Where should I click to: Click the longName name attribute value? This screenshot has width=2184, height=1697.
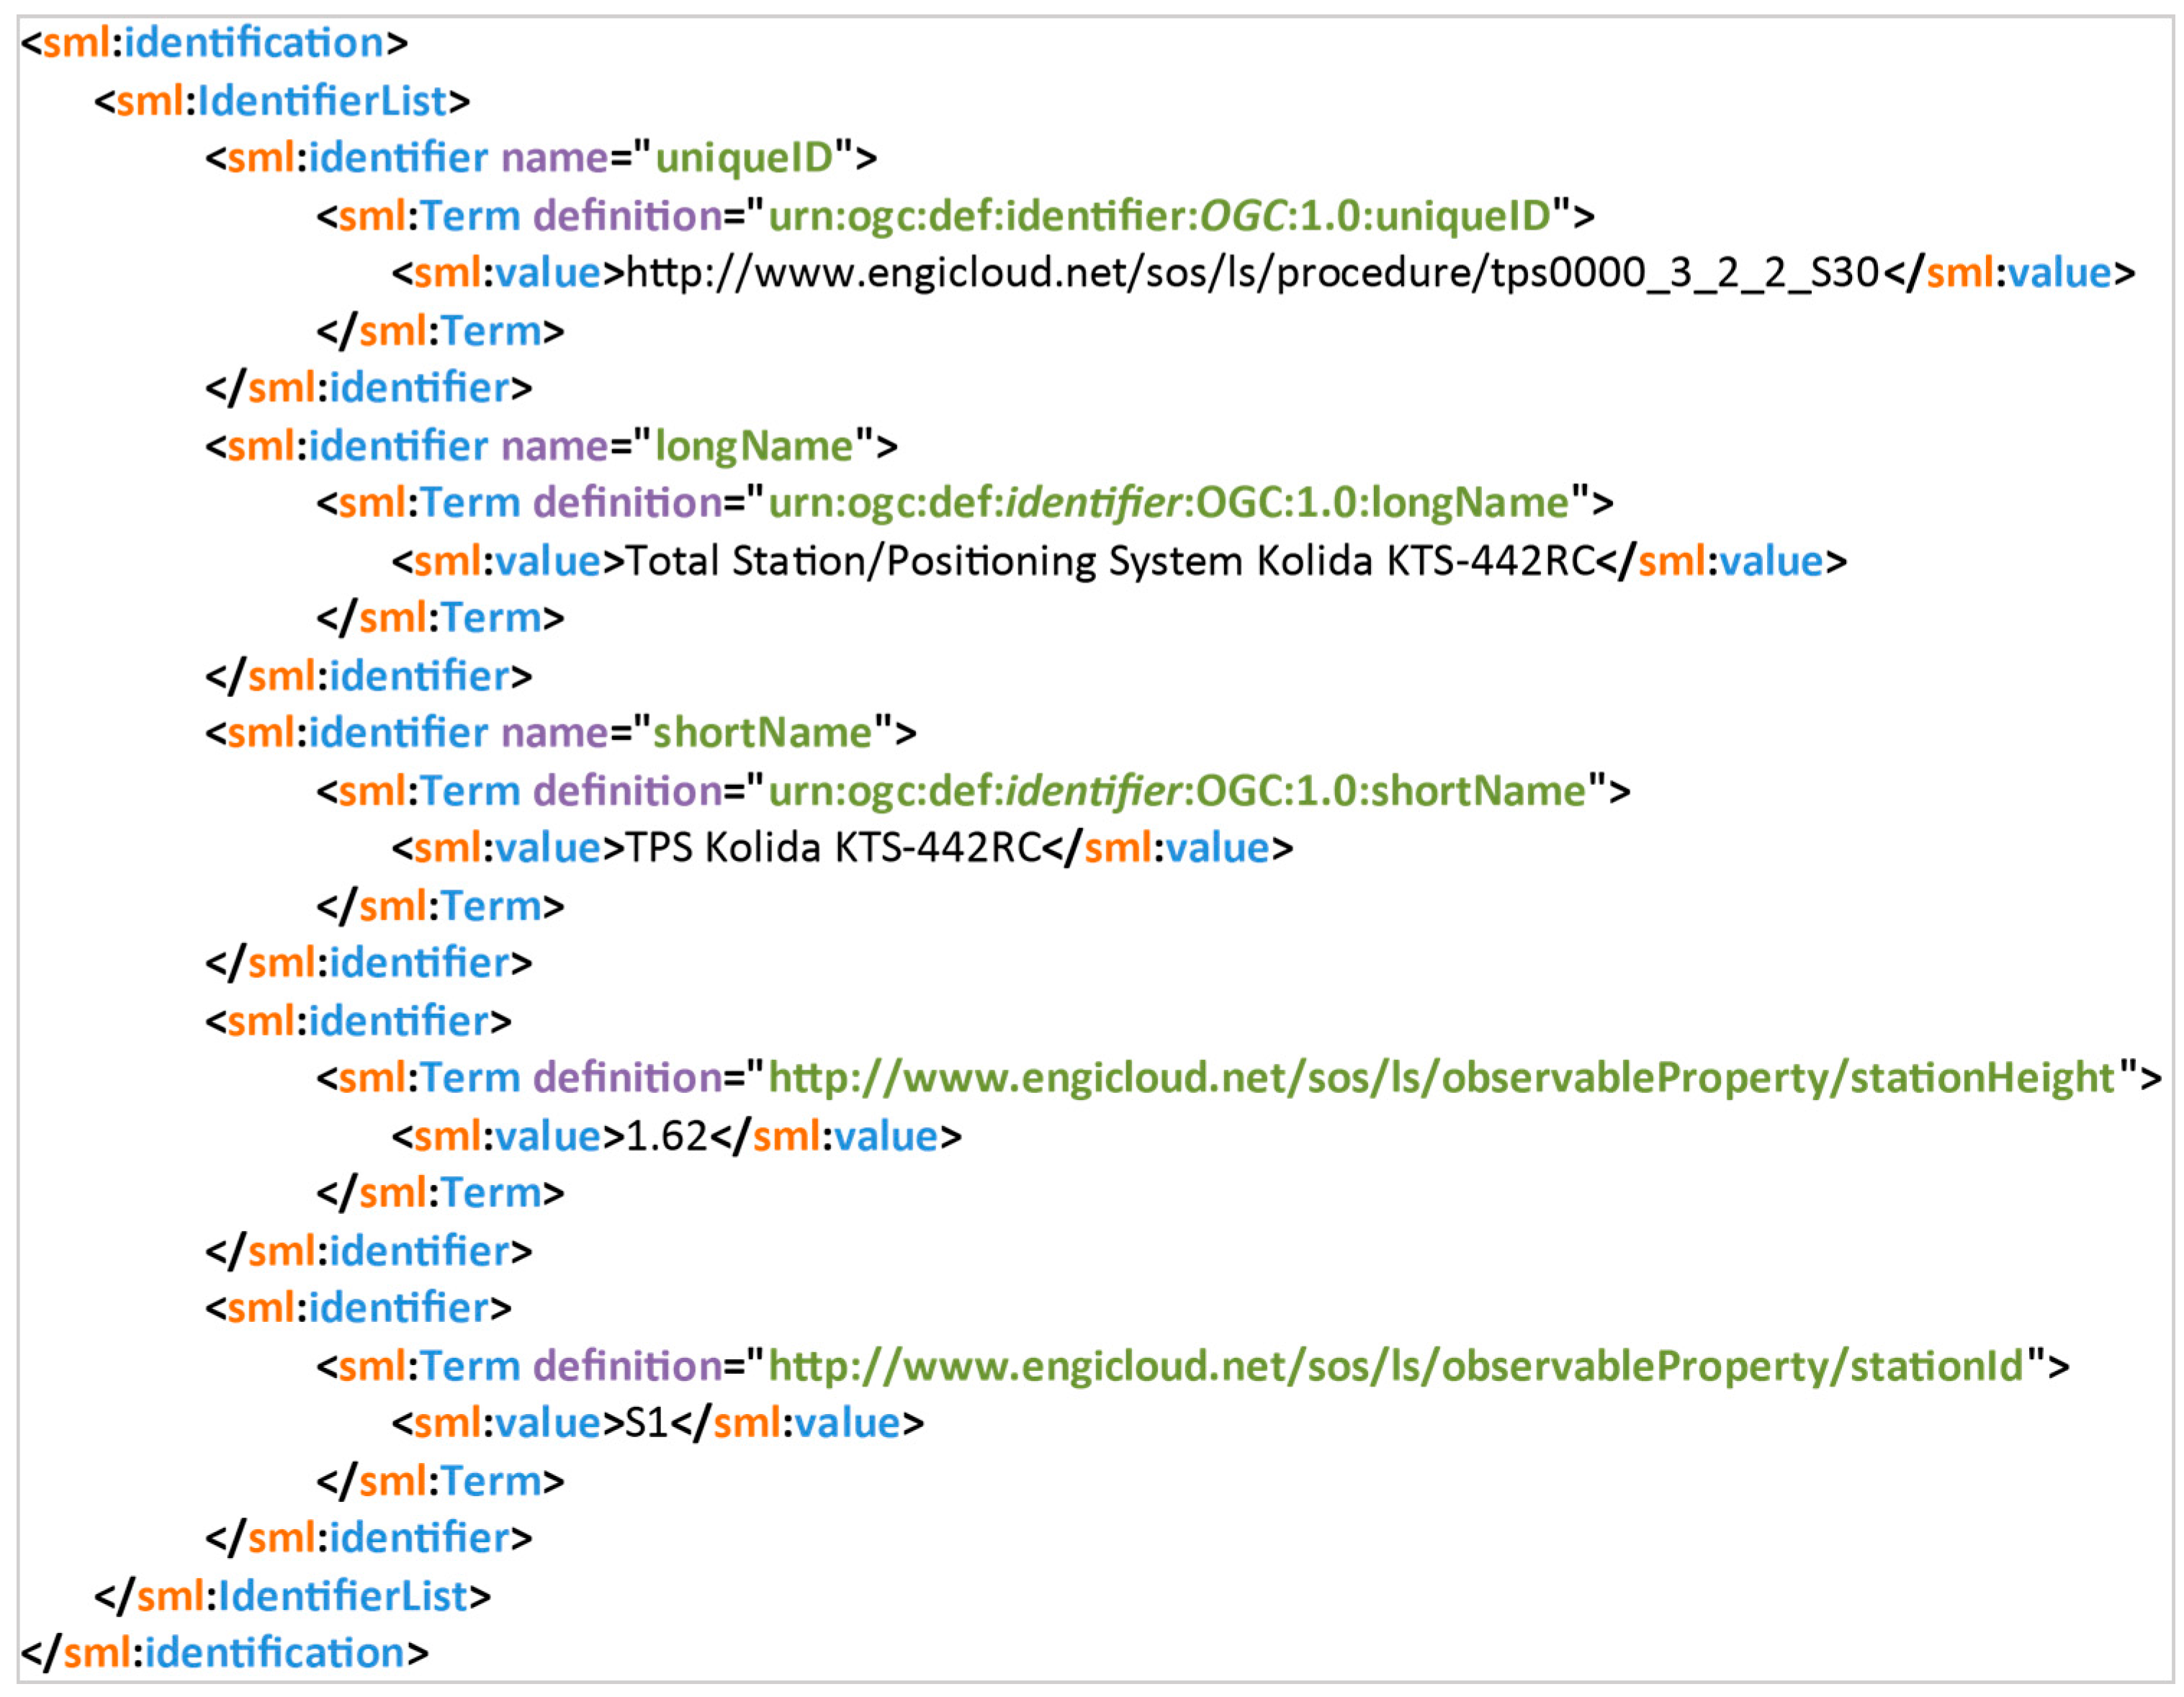point(754,446)
